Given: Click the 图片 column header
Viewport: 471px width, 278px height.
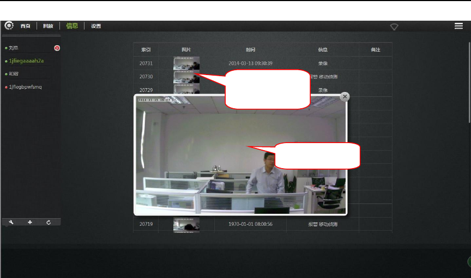Looking at the screenshot, I should (186, 50).
